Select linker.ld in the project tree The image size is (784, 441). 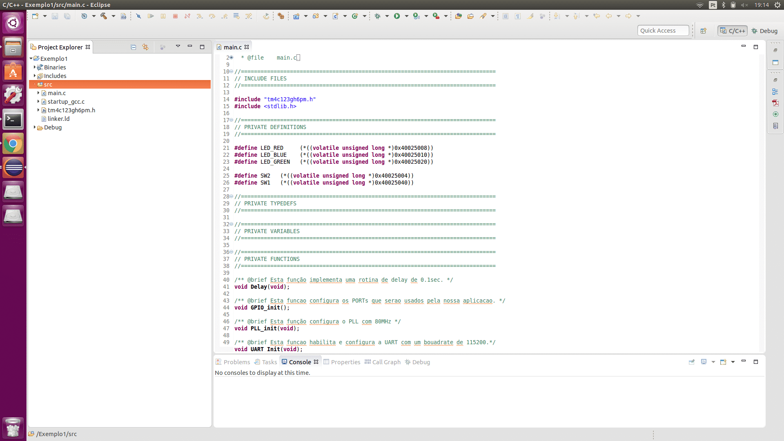point(58,119)
